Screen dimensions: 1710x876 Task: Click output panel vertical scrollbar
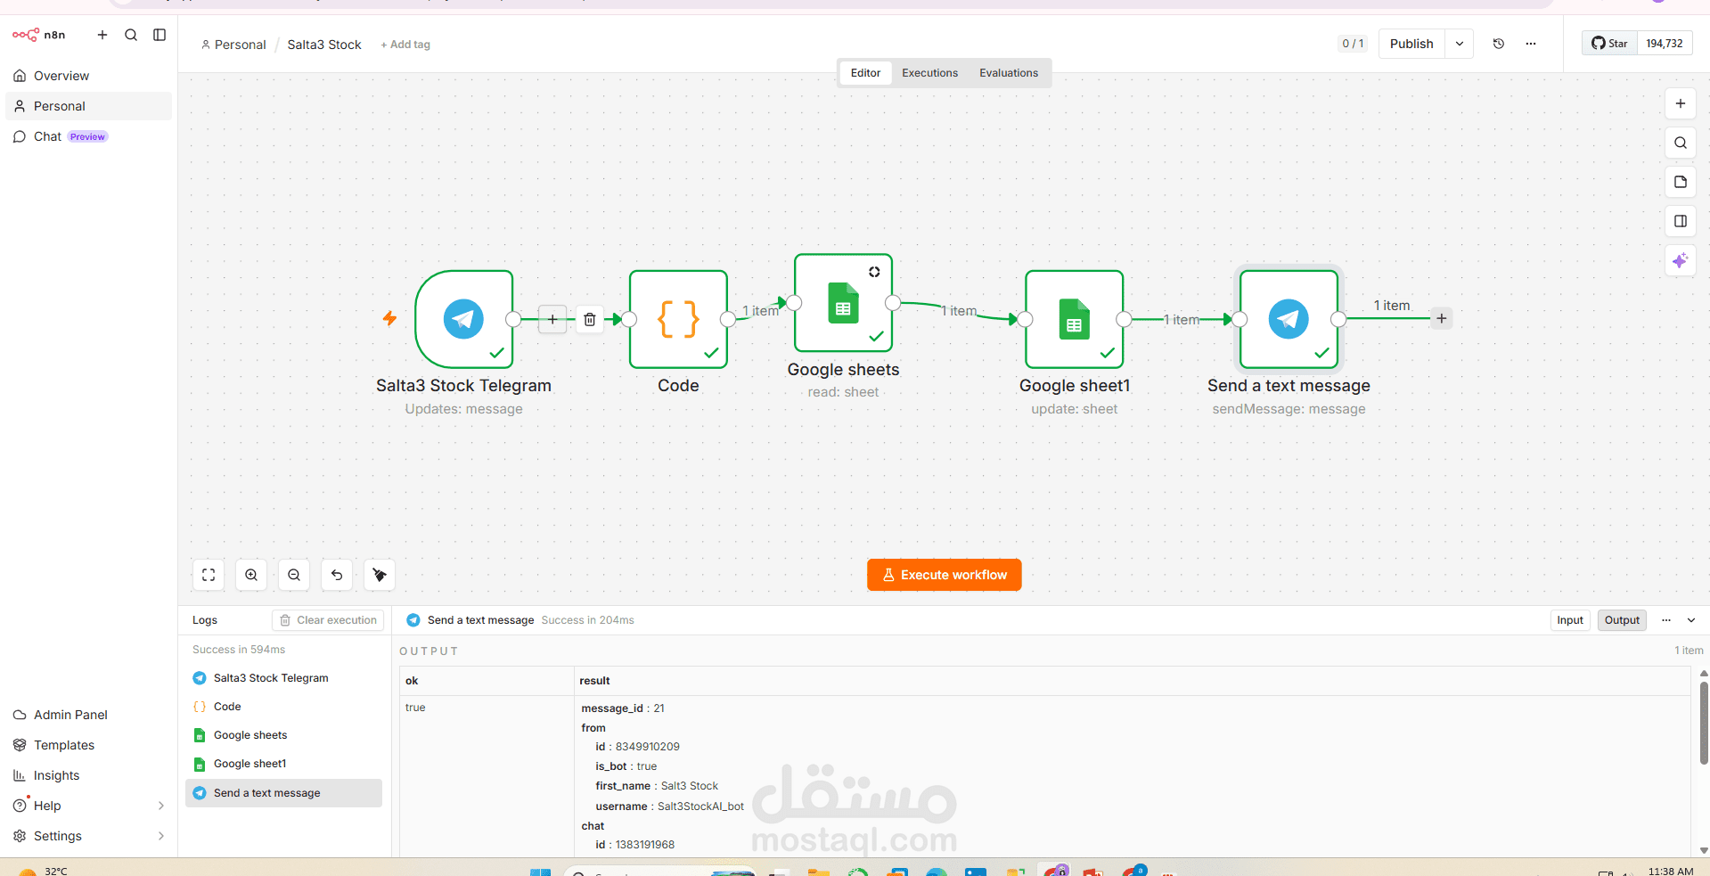pos(1704,722)
